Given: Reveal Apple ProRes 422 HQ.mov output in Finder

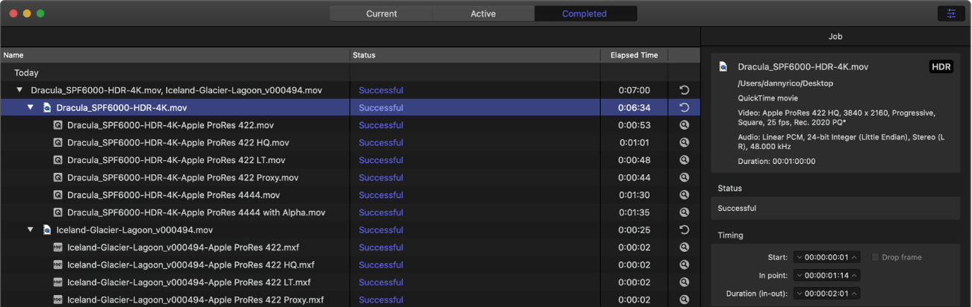Looking at the screenshot, I should point(684,143).
